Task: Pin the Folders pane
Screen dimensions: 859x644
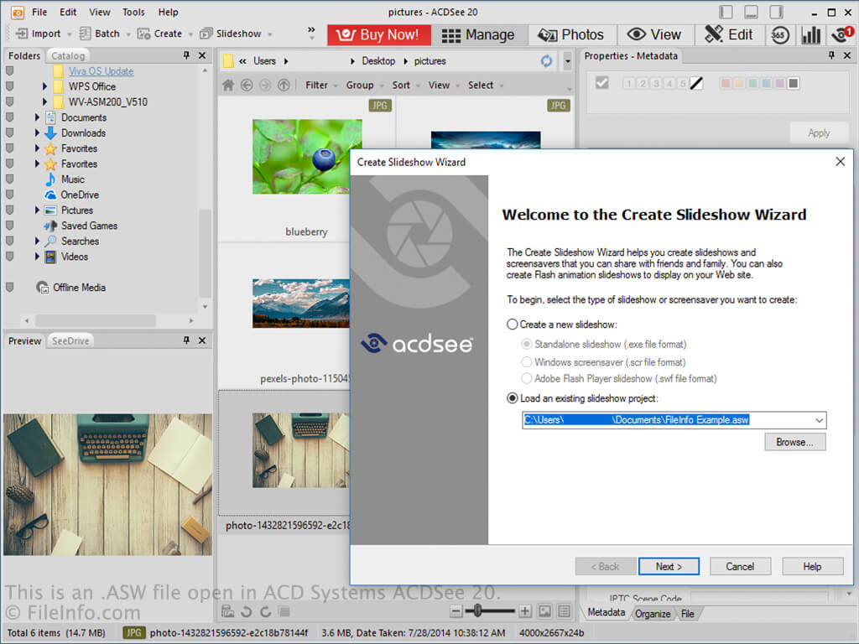Action: (x=186, y=55)
